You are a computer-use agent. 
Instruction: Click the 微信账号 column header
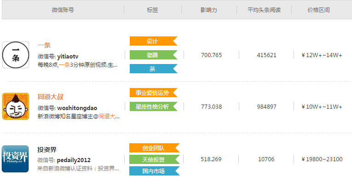coord(63,10)
